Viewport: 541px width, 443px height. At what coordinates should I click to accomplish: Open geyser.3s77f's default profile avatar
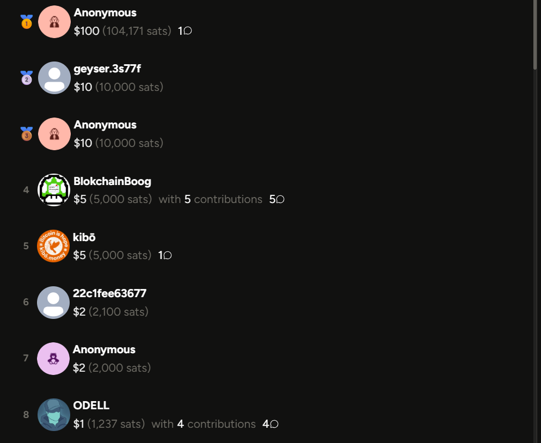click(54, 78)
